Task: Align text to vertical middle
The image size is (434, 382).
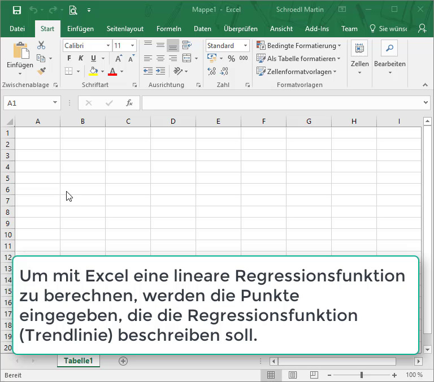Action: (160, 45)
